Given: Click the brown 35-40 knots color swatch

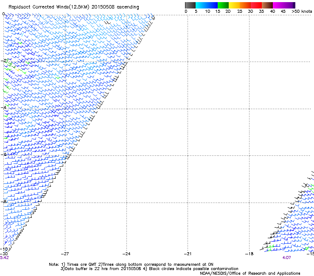Looking at the screenshot, I should (267, 5).
